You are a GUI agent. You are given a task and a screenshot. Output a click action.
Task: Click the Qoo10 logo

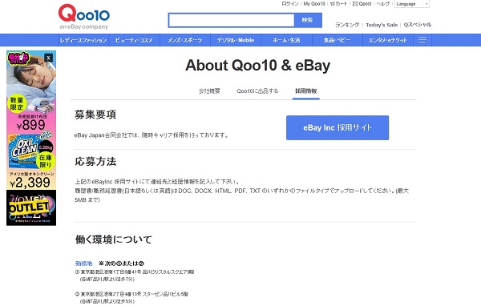(83, 17)
